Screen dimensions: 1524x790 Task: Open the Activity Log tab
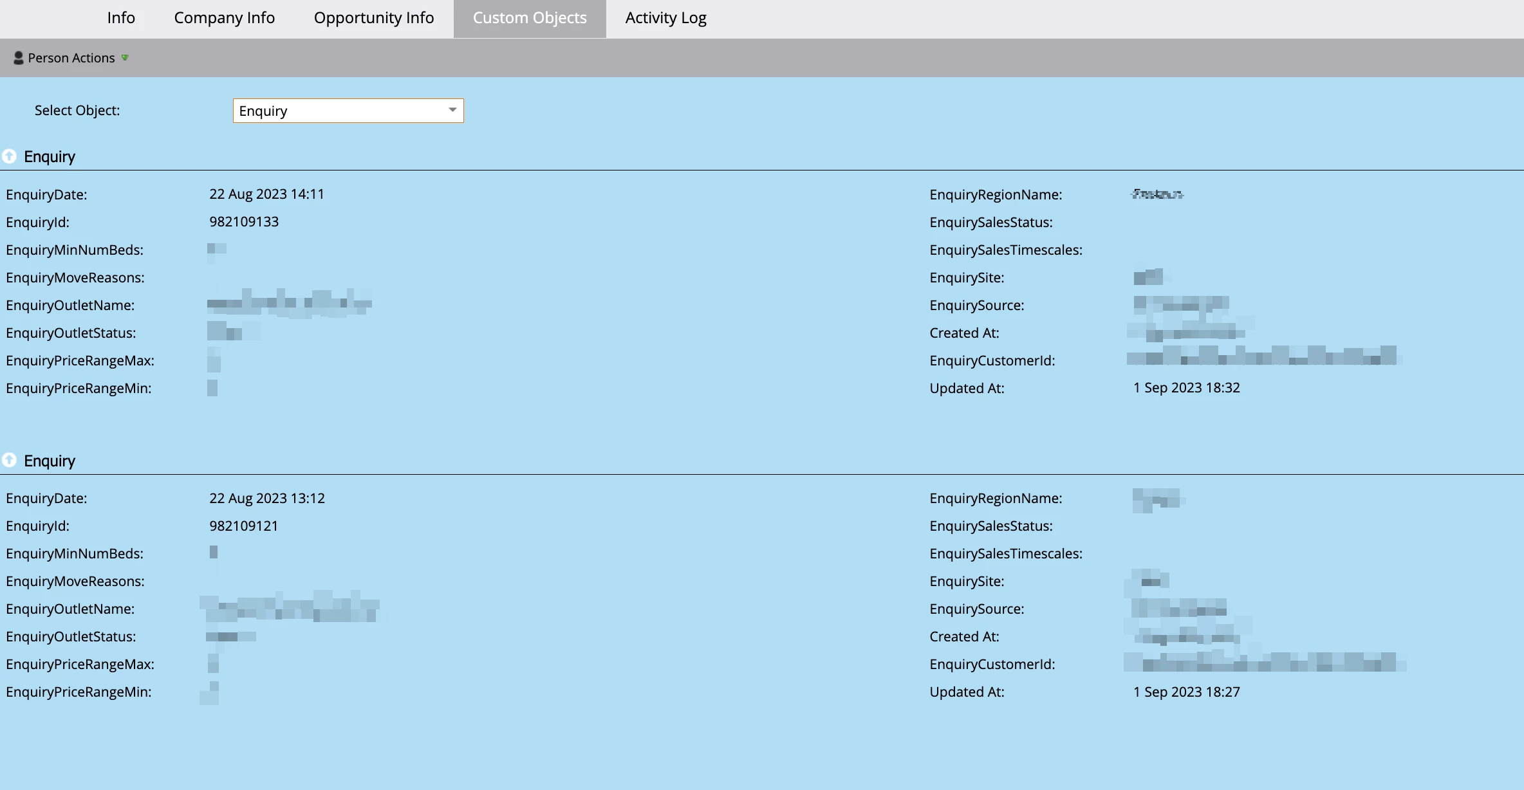pos(665,18)
